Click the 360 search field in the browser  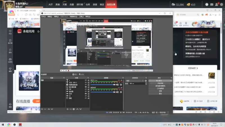click(188, 15)
